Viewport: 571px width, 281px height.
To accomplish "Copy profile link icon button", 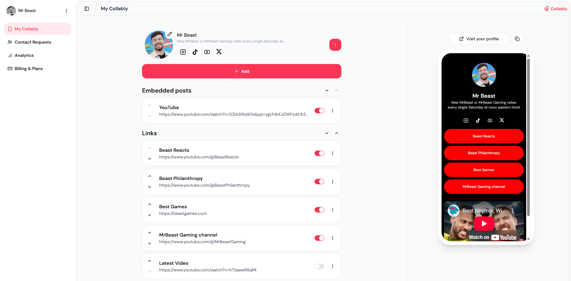I will tap(517, 39).
